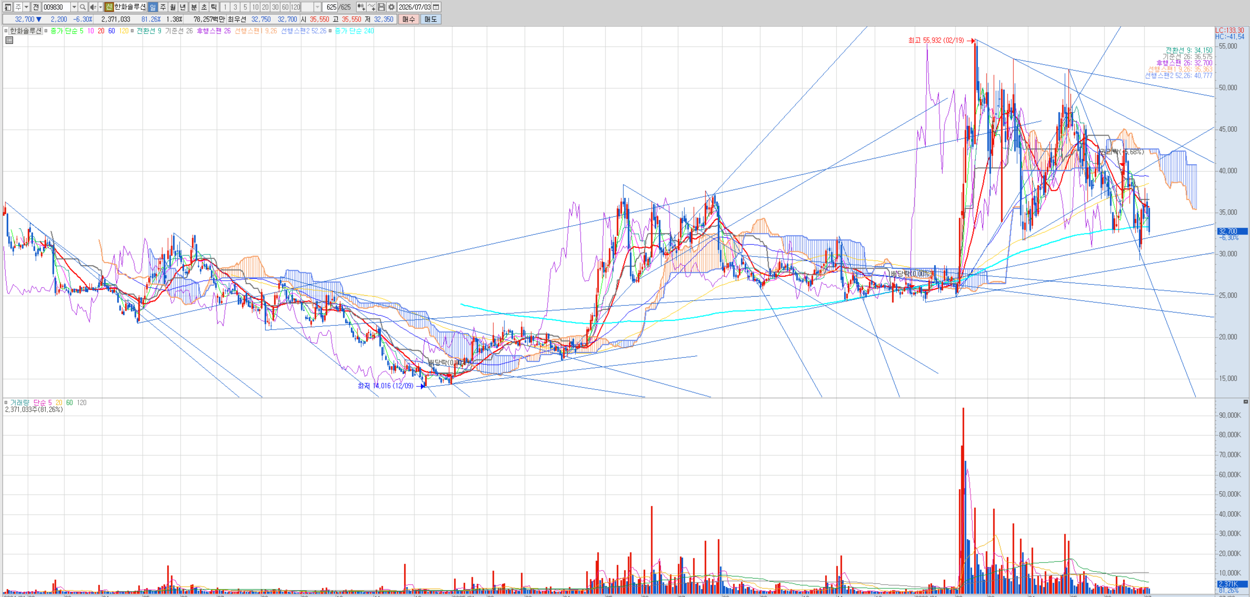Click the add line-indicator icon
Image resolution: width=1250 pixels, height=597 pixels.
[371, 7]
